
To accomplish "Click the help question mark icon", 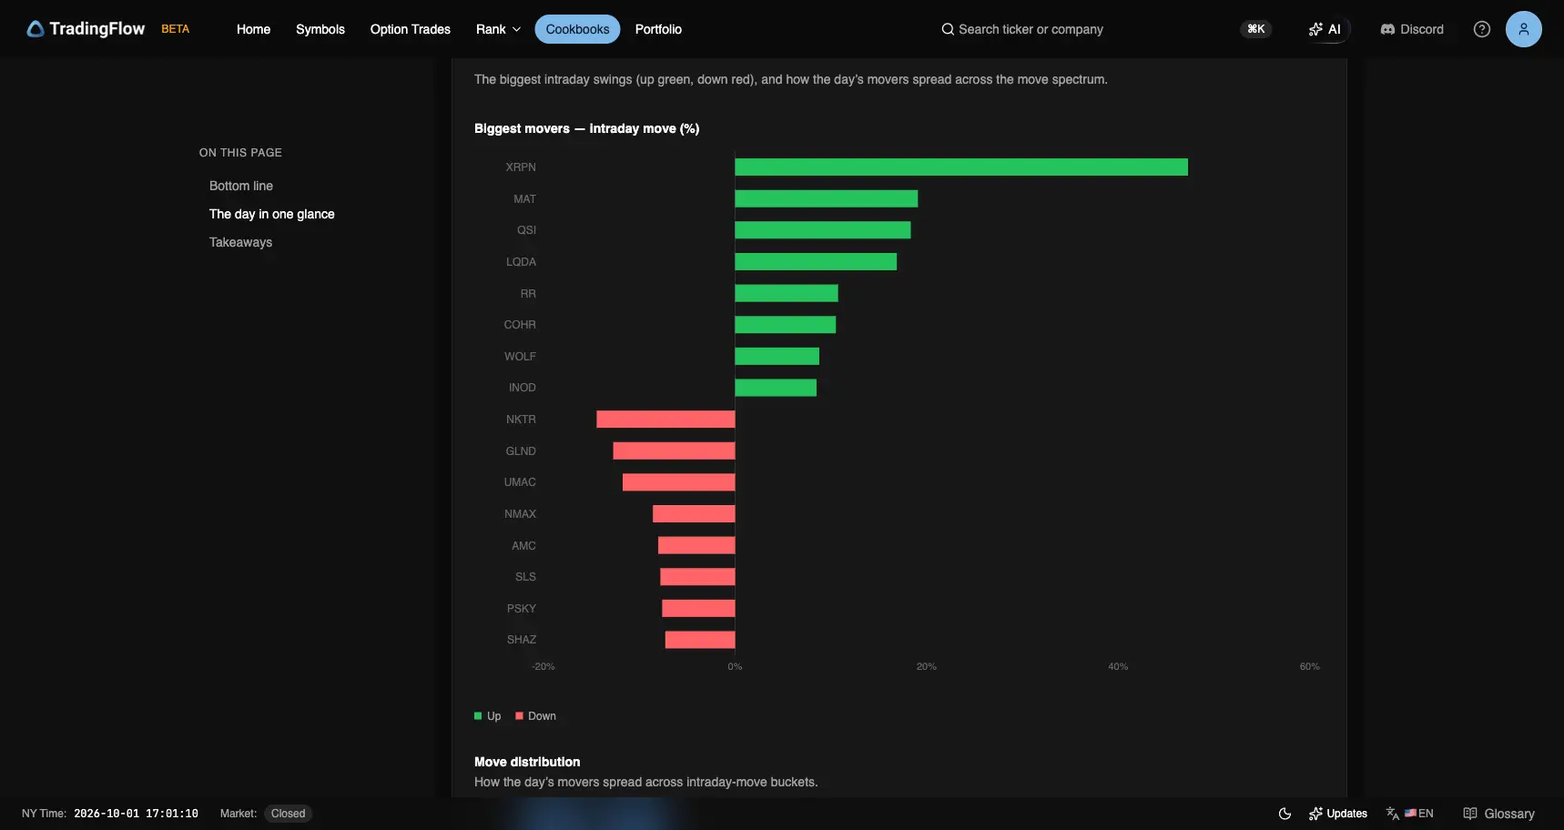I will pos(1482,29).
